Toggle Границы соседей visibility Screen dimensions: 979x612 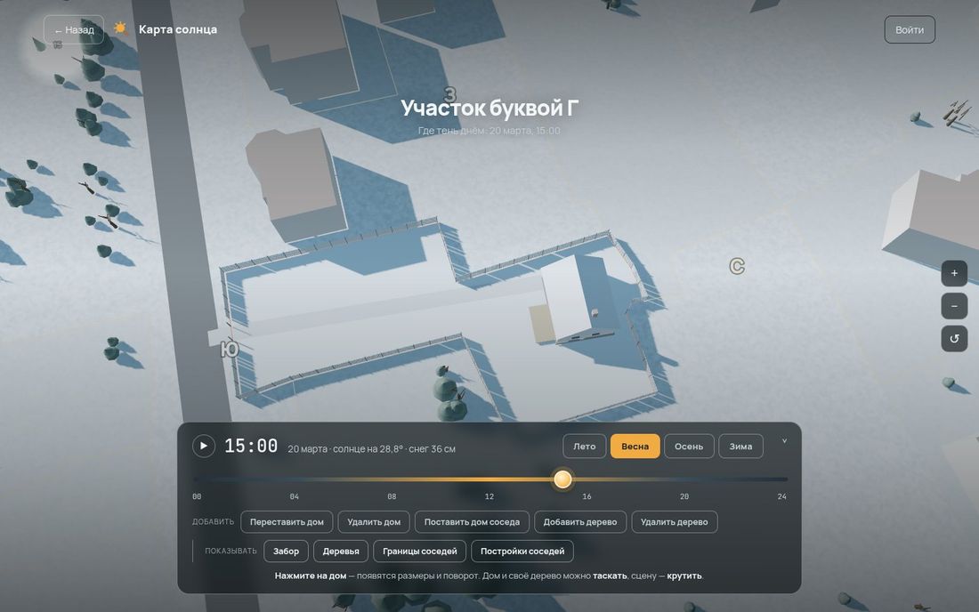pos(419,551)
